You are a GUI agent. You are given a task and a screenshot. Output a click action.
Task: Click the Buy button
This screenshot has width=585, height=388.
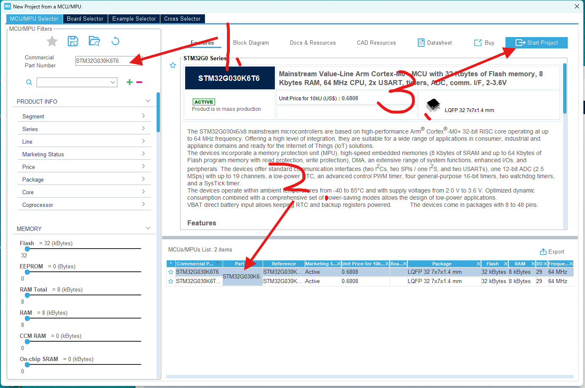pos(484,43)
